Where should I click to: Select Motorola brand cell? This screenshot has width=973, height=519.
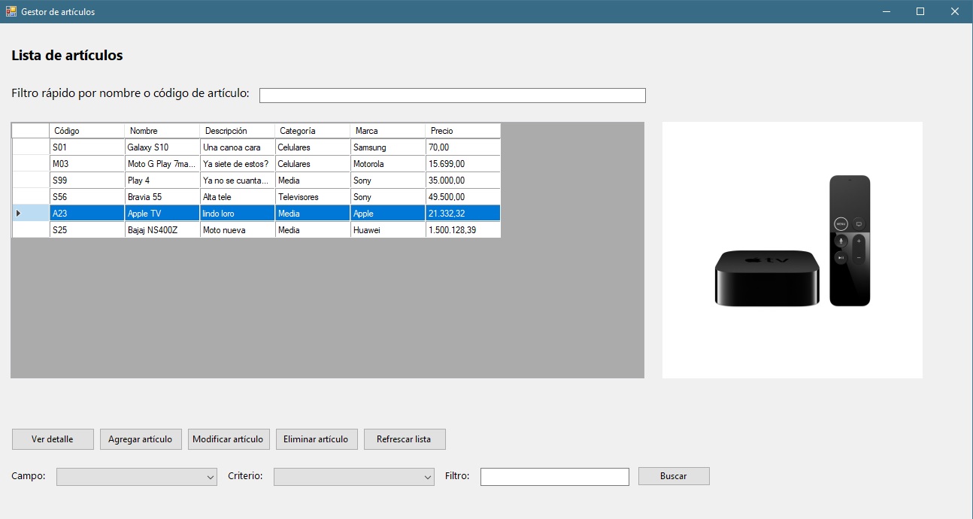388,164
